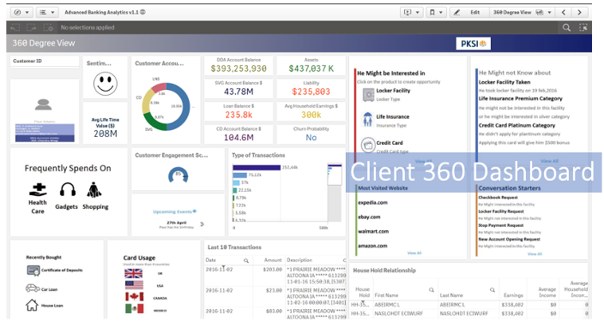604x321 pixels.
Task: Open the bookmarks dropdown
Action: click(x=436, y=12)
